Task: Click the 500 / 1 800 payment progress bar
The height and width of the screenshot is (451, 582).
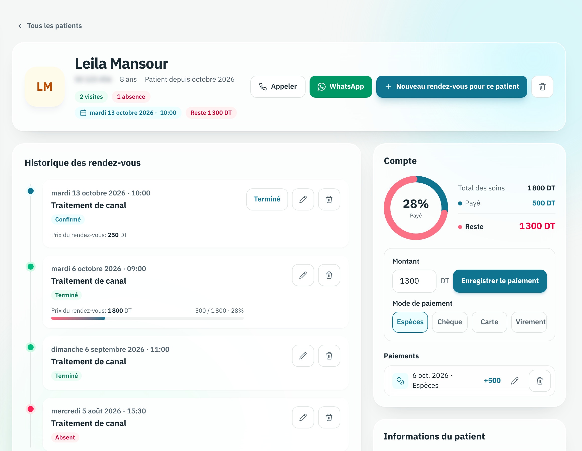Action: (x=147, y=318)
